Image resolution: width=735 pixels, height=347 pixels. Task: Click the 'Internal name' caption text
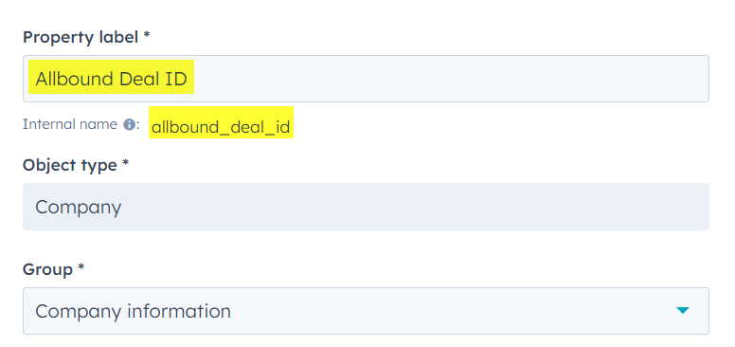pos(70,124)
